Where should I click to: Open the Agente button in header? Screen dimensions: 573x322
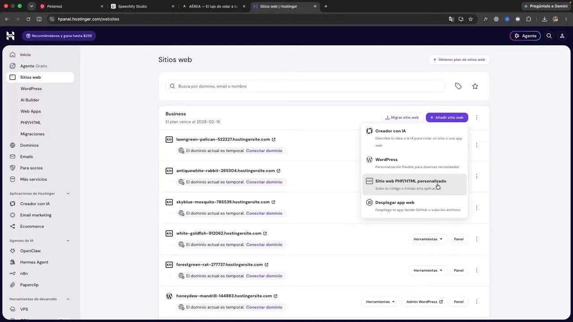525,36
